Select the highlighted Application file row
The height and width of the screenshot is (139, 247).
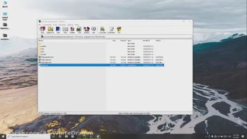click(x=101, y=65)
